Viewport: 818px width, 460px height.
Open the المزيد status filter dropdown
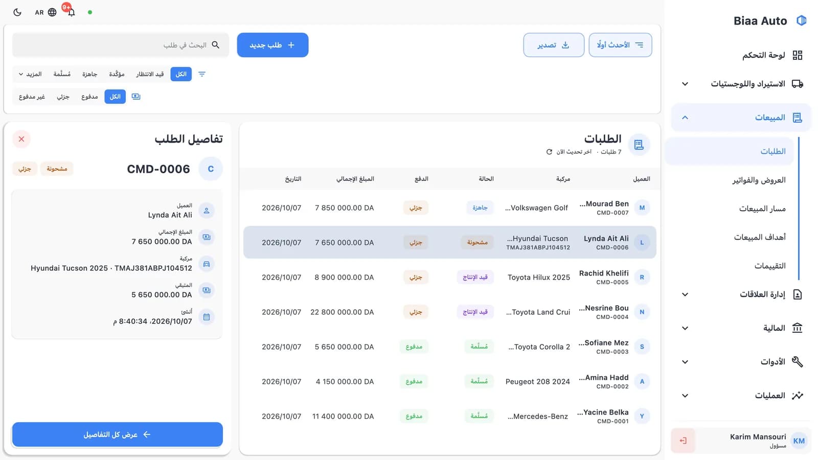(30, 74)
